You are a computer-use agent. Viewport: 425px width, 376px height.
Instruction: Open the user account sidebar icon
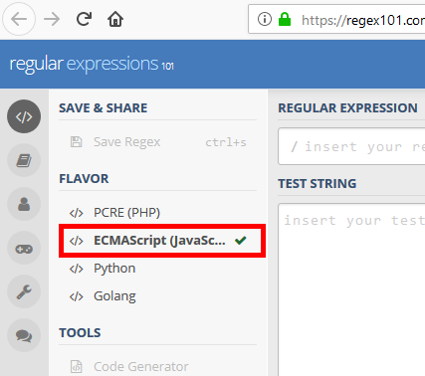pos(24,204)
